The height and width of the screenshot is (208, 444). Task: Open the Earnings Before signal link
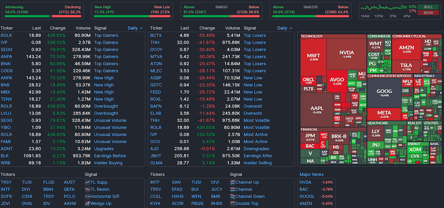coord(110,156)
